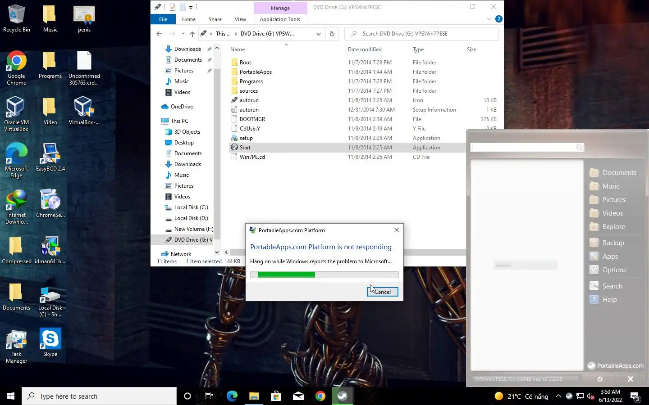Click the Explorer help question mark icon
649x405 pixels.
pyautogui.click(x=498, y=19)
